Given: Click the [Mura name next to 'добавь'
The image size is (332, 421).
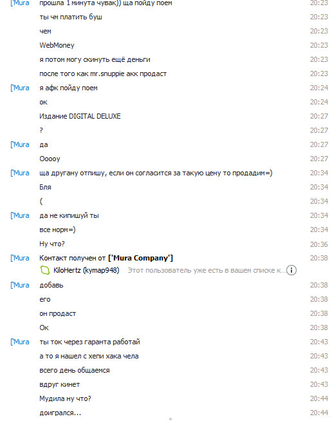Looking at the screenshot, I should [20, 285].
